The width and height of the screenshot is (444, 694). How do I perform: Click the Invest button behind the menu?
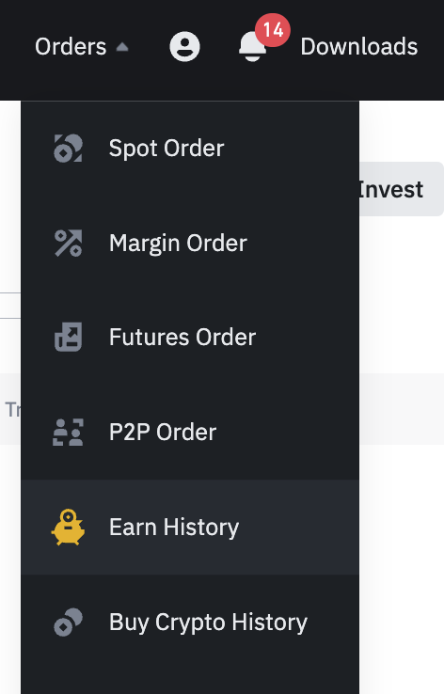pos(401,189)
